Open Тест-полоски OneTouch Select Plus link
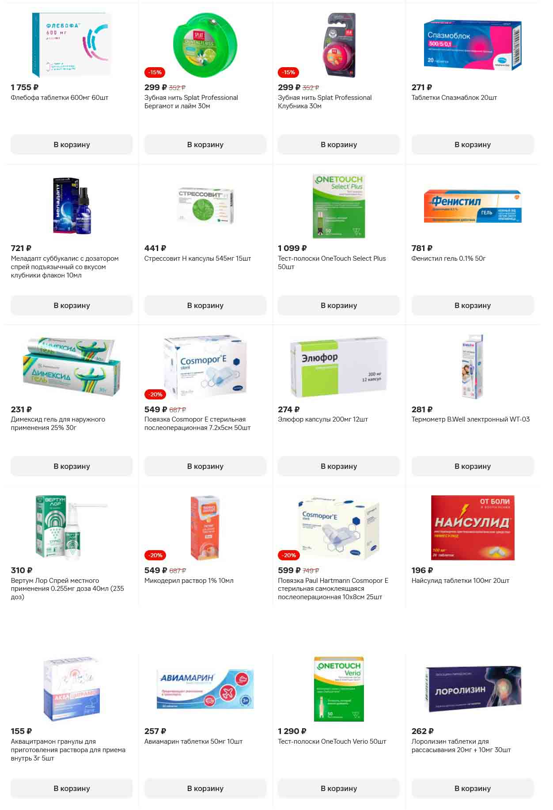This screenshot has width=553, height=810. pyautogui.click(x=332, y=262)
